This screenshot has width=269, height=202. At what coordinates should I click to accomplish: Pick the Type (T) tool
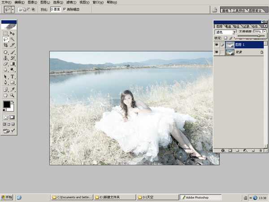13,76
